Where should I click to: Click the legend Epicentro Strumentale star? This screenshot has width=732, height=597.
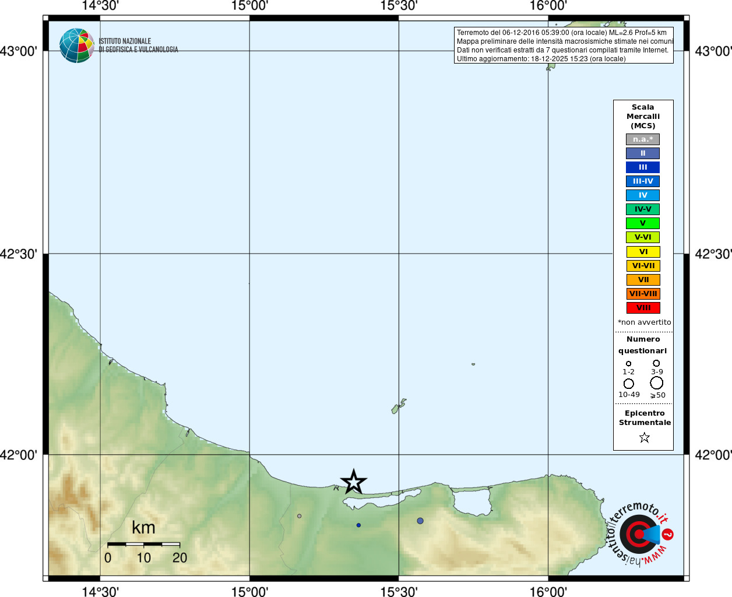645,437
